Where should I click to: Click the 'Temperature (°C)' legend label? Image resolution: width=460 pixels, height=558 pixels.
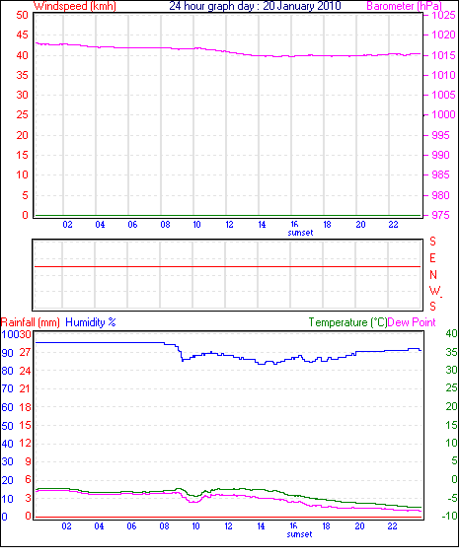[347, 322]
